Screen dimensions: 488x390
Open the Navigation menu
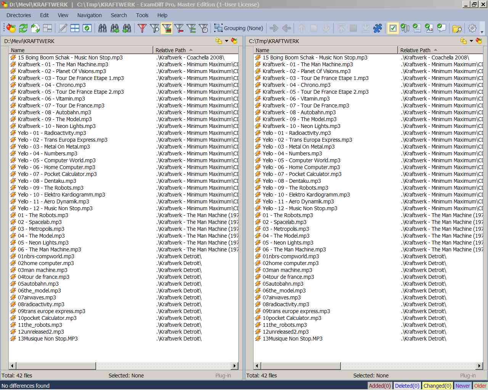pos(89,15)
